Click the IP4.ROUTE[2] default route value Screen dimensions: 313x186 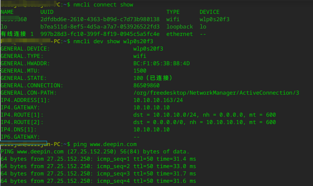coord(204,122)
